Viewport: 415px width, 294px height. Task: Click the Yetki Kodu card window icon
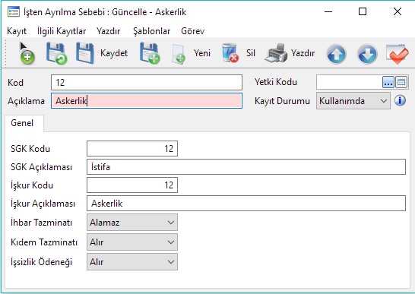coord(401,82)
